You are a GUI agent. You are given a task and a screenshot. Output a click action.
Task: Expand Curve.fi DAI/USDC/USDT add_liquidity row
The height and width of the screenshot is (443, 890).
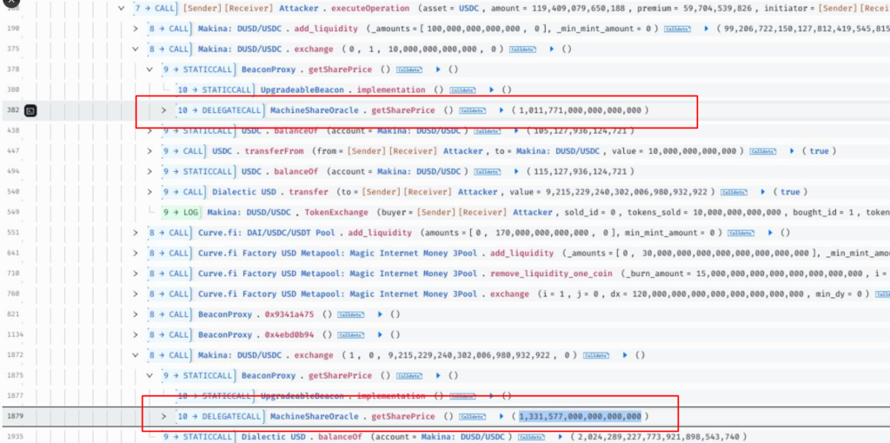click(x=135, y=233)
